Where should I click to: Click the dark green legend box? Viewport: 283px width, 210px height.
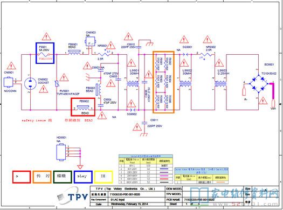[63, 177]
